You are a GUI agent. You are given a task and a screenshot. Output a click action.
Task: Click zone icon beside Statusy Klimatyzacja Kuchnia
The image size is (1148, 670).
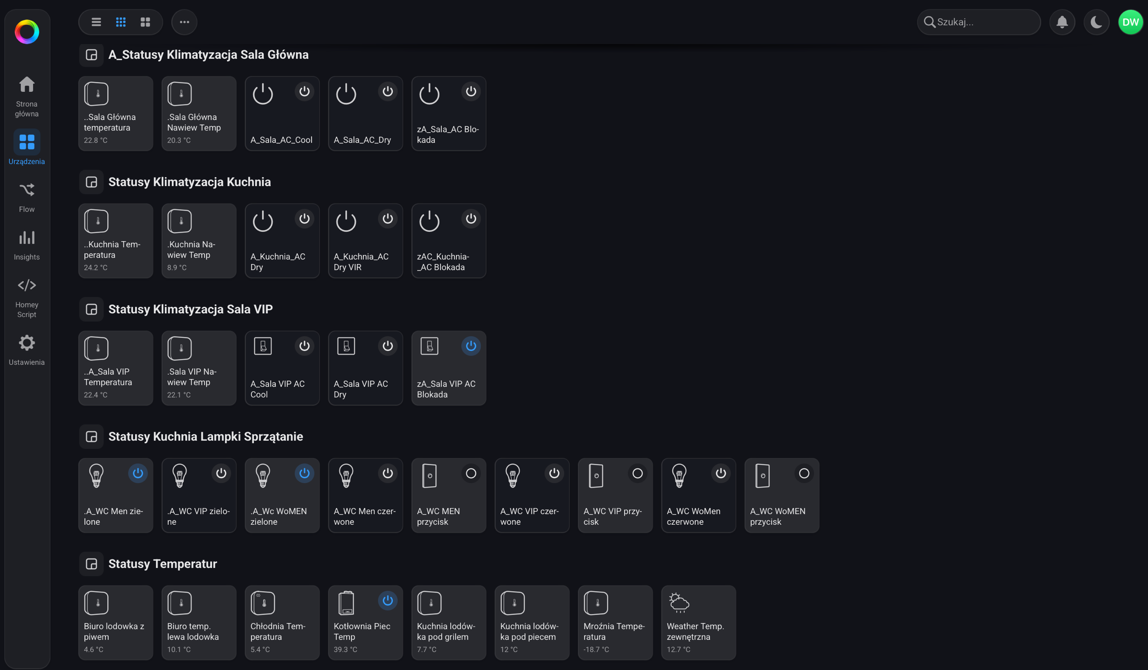(91, 182)
